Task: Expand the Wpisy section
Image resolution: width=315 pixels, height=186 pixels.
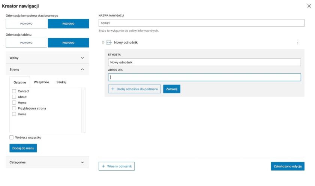Action: tap(47, 58)
